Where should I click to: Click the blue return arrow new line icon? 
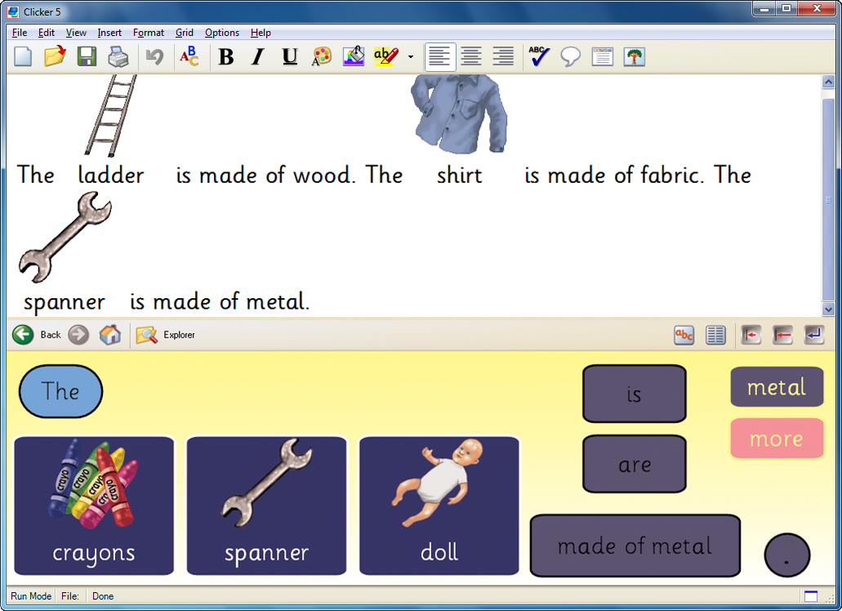(814, 335)
